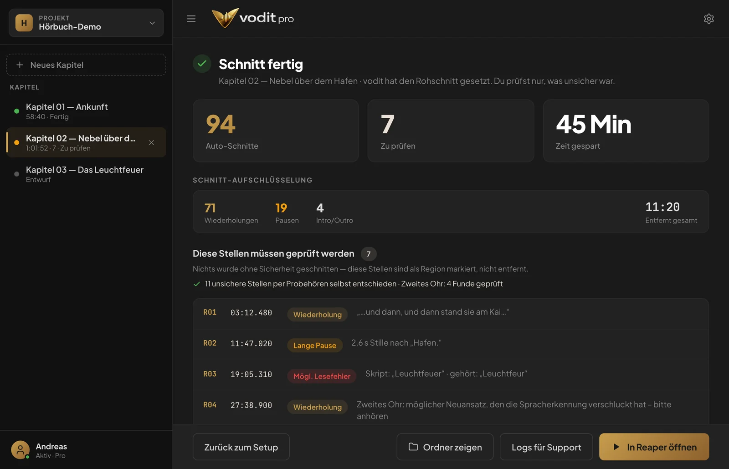
Task: Click the green Schnitt fertig checkmark
Action: coord(202,64)
